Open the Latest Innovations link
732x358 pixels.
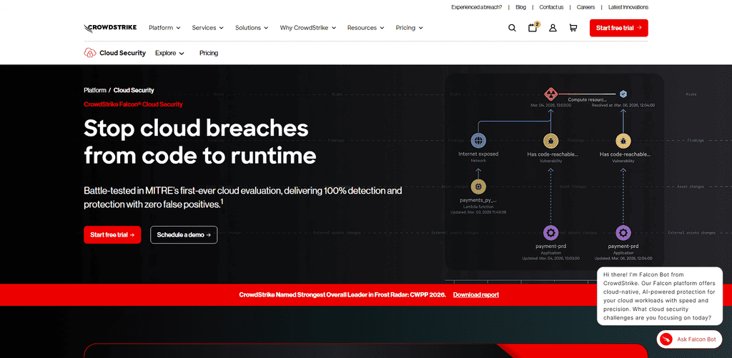click(628, 7)
